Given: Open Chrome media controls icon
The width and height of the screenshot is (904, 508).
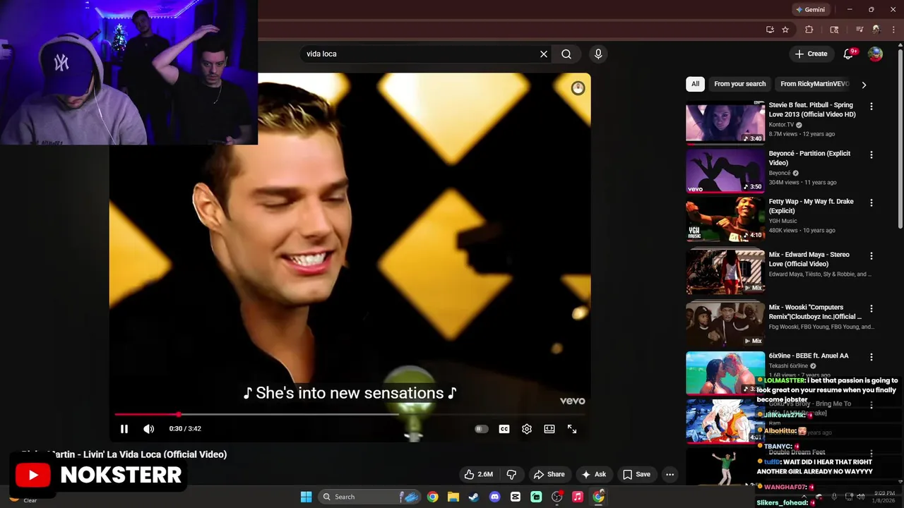Looking at the screenshot, I should point(860,30).
